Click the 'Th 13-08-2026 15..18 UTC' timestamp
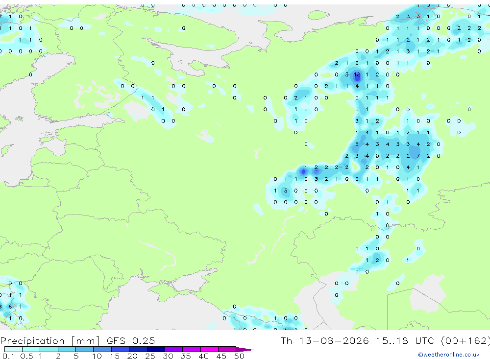This screenshot has width=490, height=359. [x=359, y=340]
